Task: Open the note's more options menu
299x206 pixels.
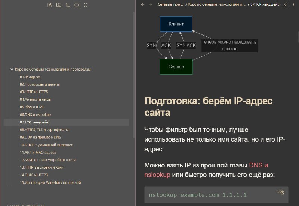Action: click(293, 4)
